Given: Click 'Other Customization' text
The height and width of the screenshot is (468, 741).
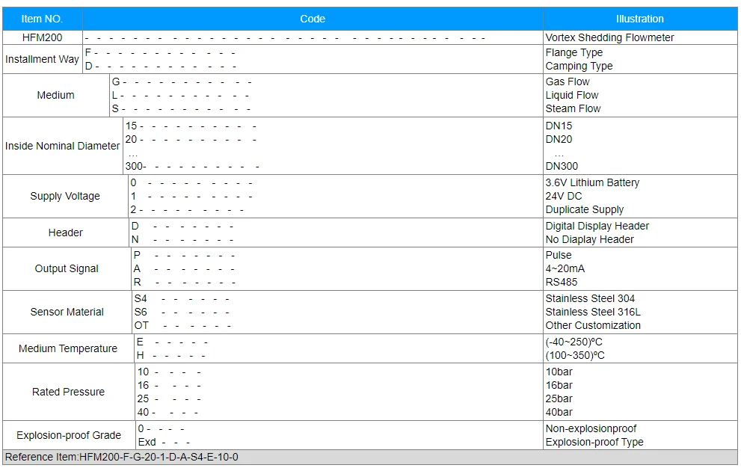Looking at the screenshot, I should 593,325.
